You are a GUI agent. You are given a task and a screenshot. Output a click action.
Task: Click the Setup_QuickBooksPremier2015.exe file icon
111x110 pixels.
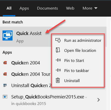coord(5,97)
